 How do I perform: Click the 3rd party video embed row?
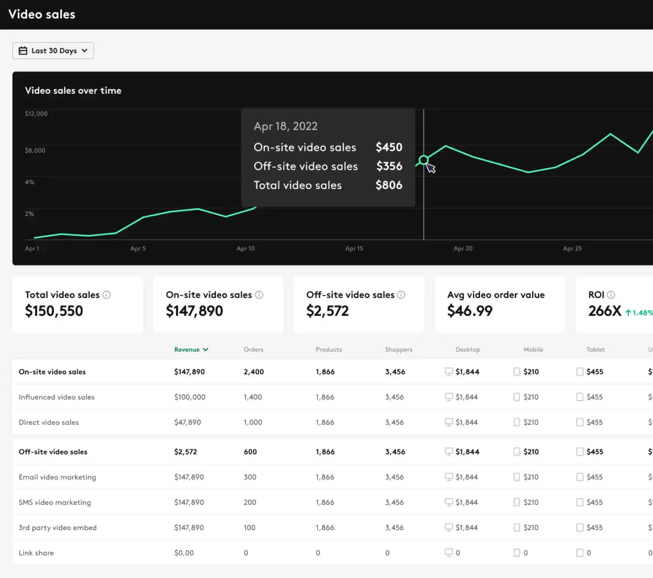(333, 528)
